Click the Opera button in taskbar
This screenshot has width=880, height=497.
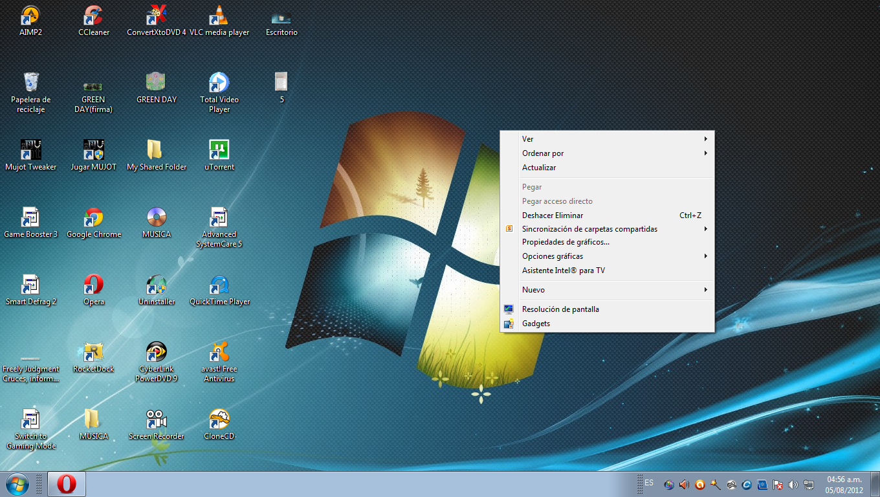point(67,484)
